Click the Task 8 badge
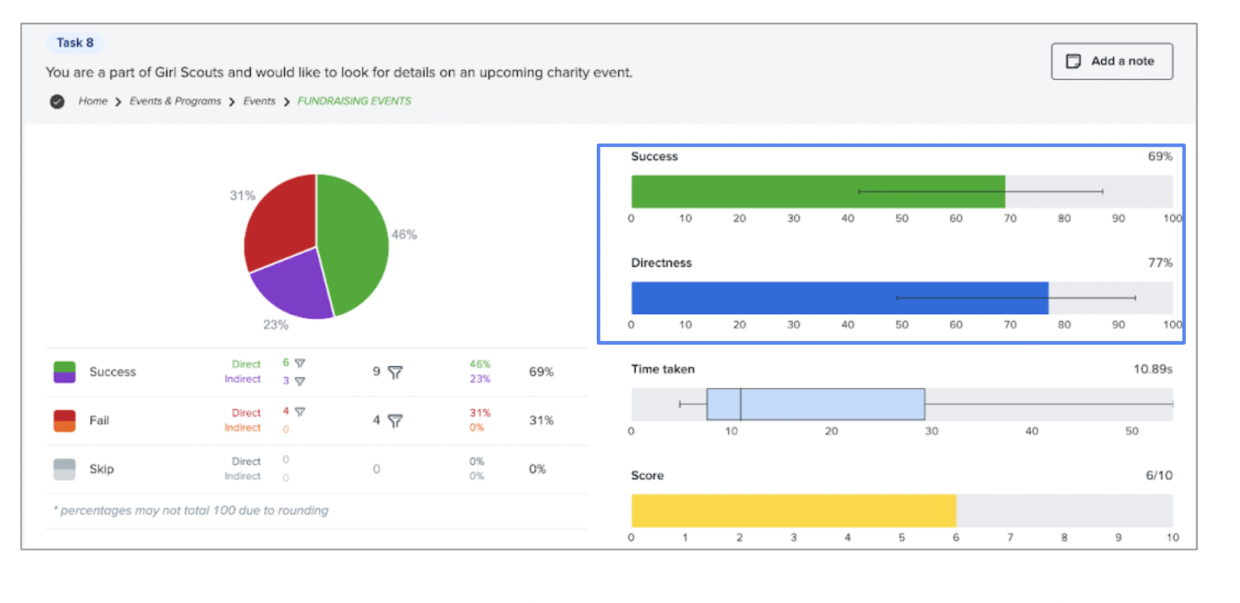This screenshot has width=1240, height=603. [75, 43]
